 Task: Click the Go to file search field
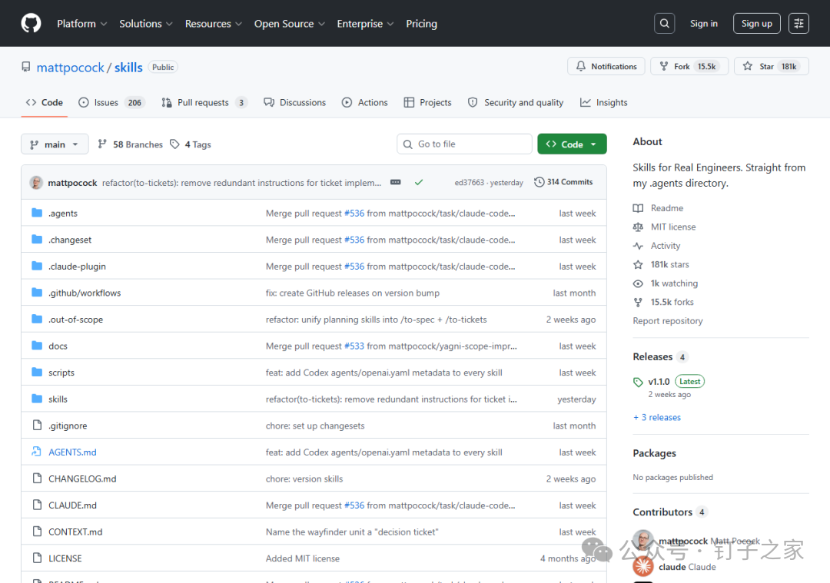coord(464,144)
